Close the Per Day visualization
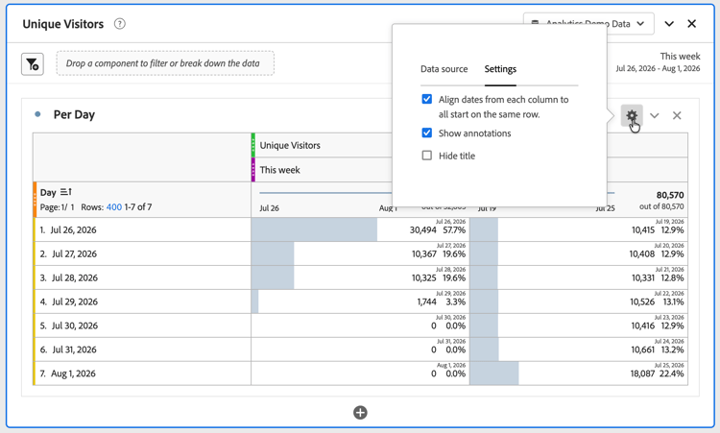Screen dimensions: 720x433 [677, 115]
